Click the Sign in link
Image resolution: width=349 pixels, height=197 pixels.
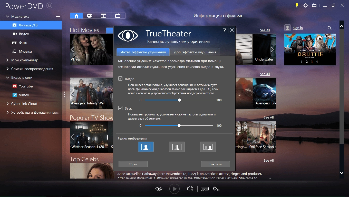point(298,28)
